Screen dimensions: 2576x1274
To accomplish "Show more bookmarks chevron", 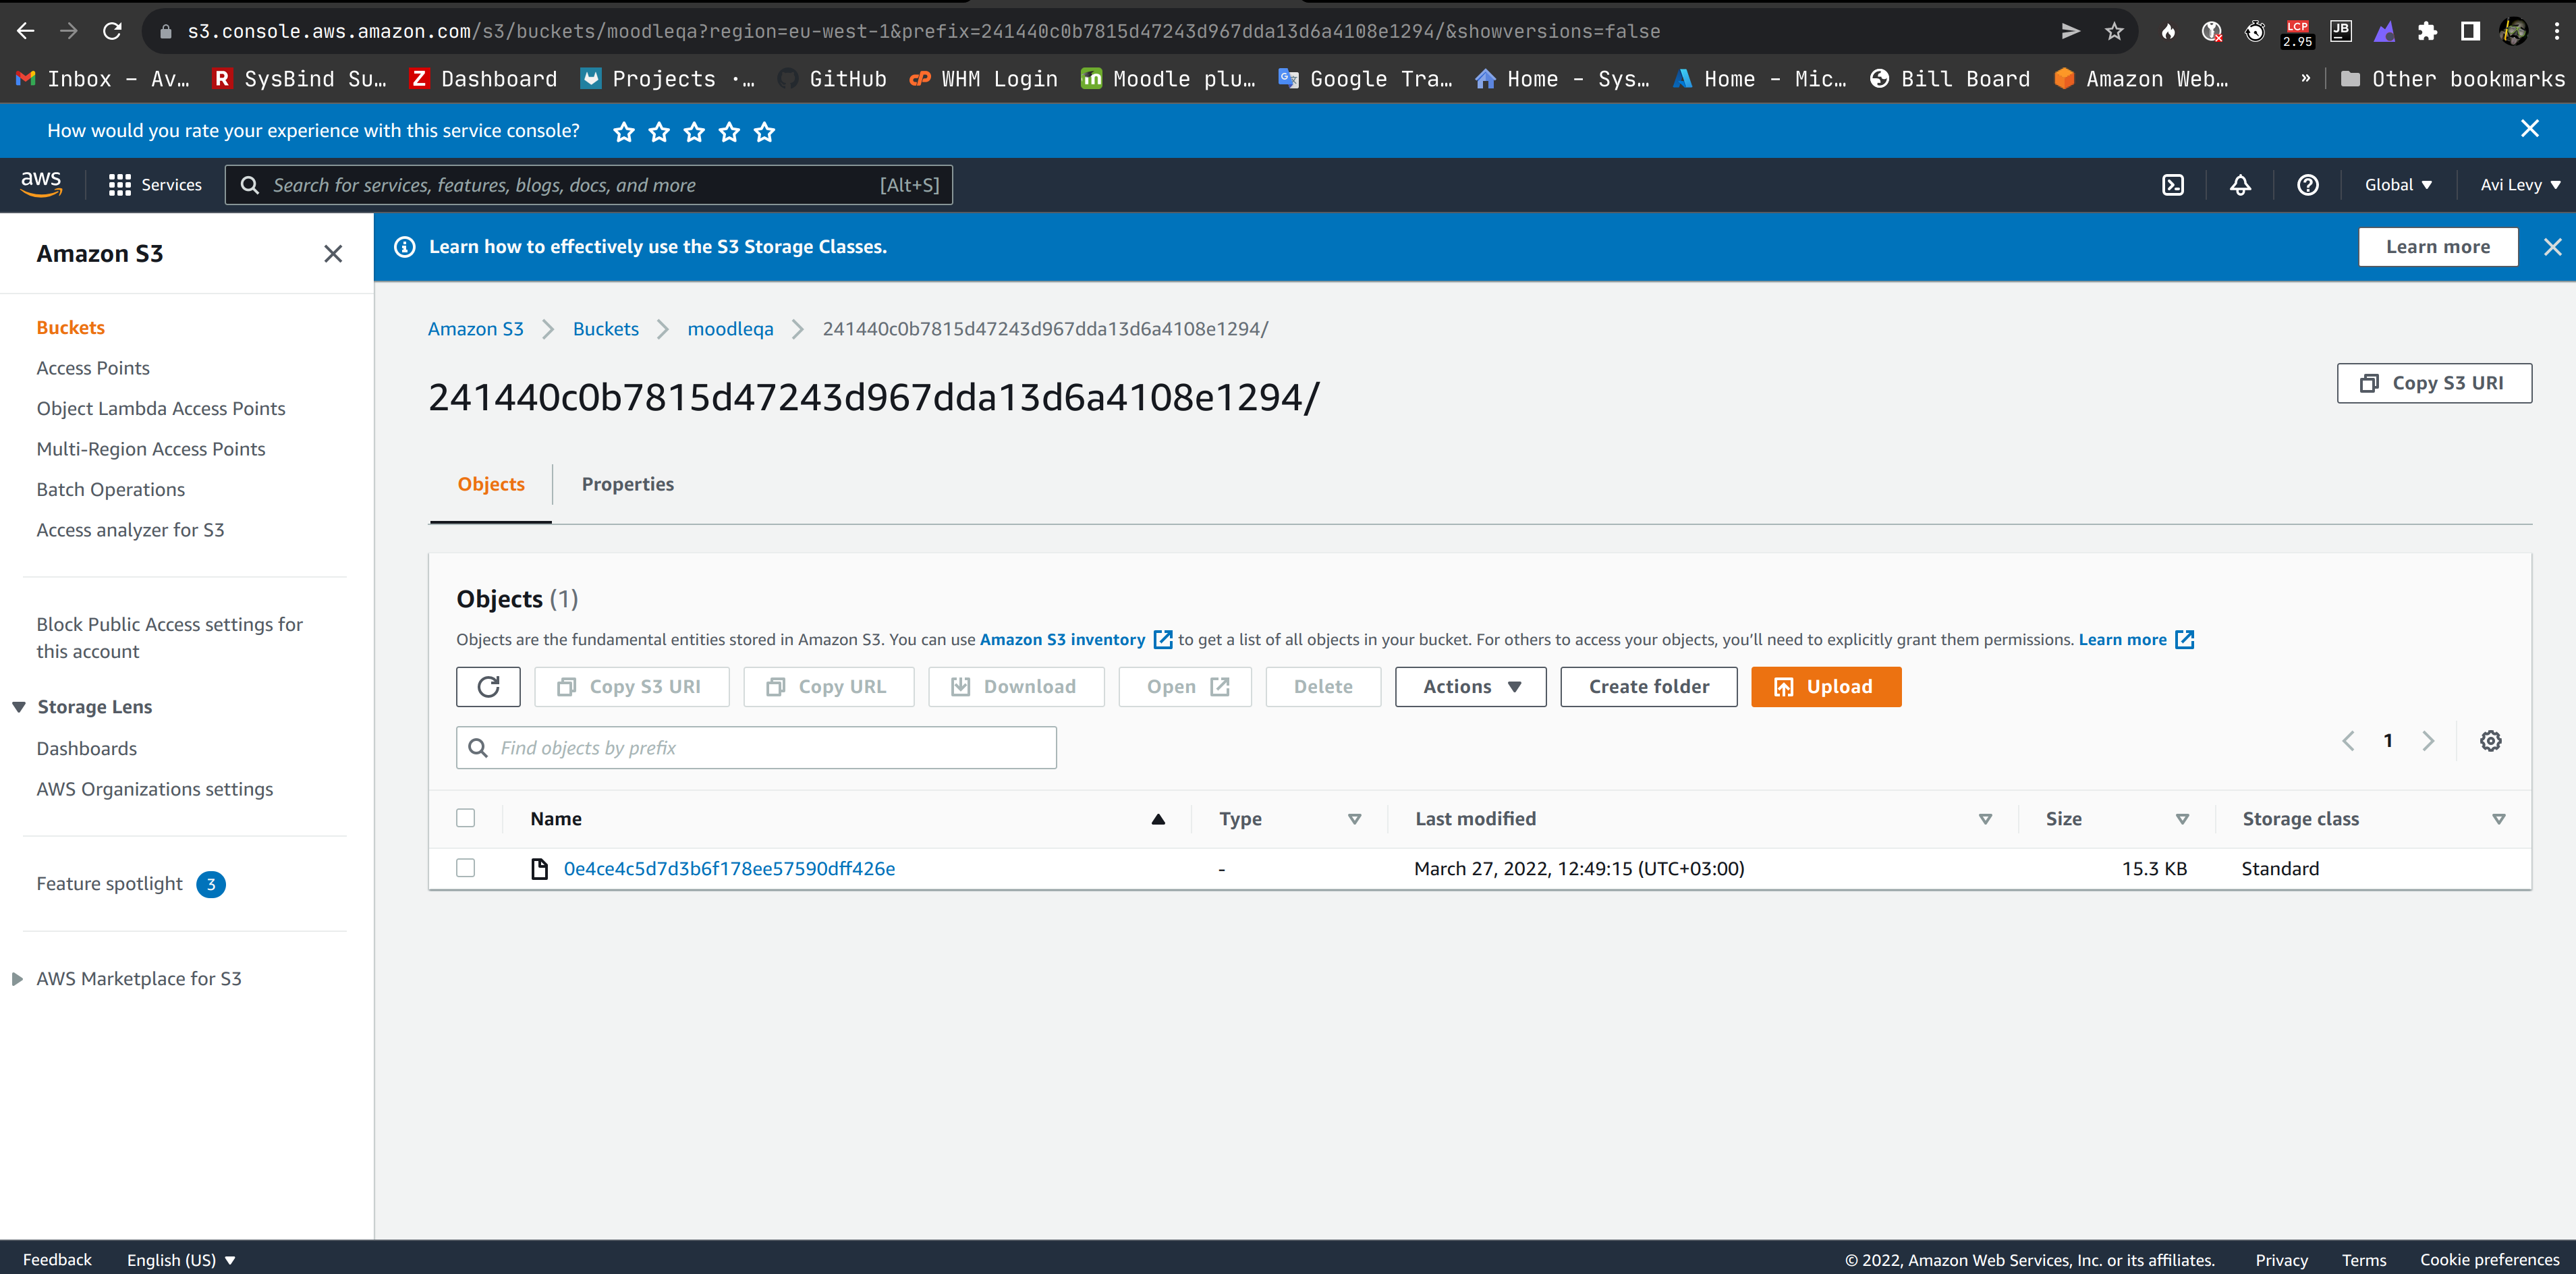I will 2306,79.
